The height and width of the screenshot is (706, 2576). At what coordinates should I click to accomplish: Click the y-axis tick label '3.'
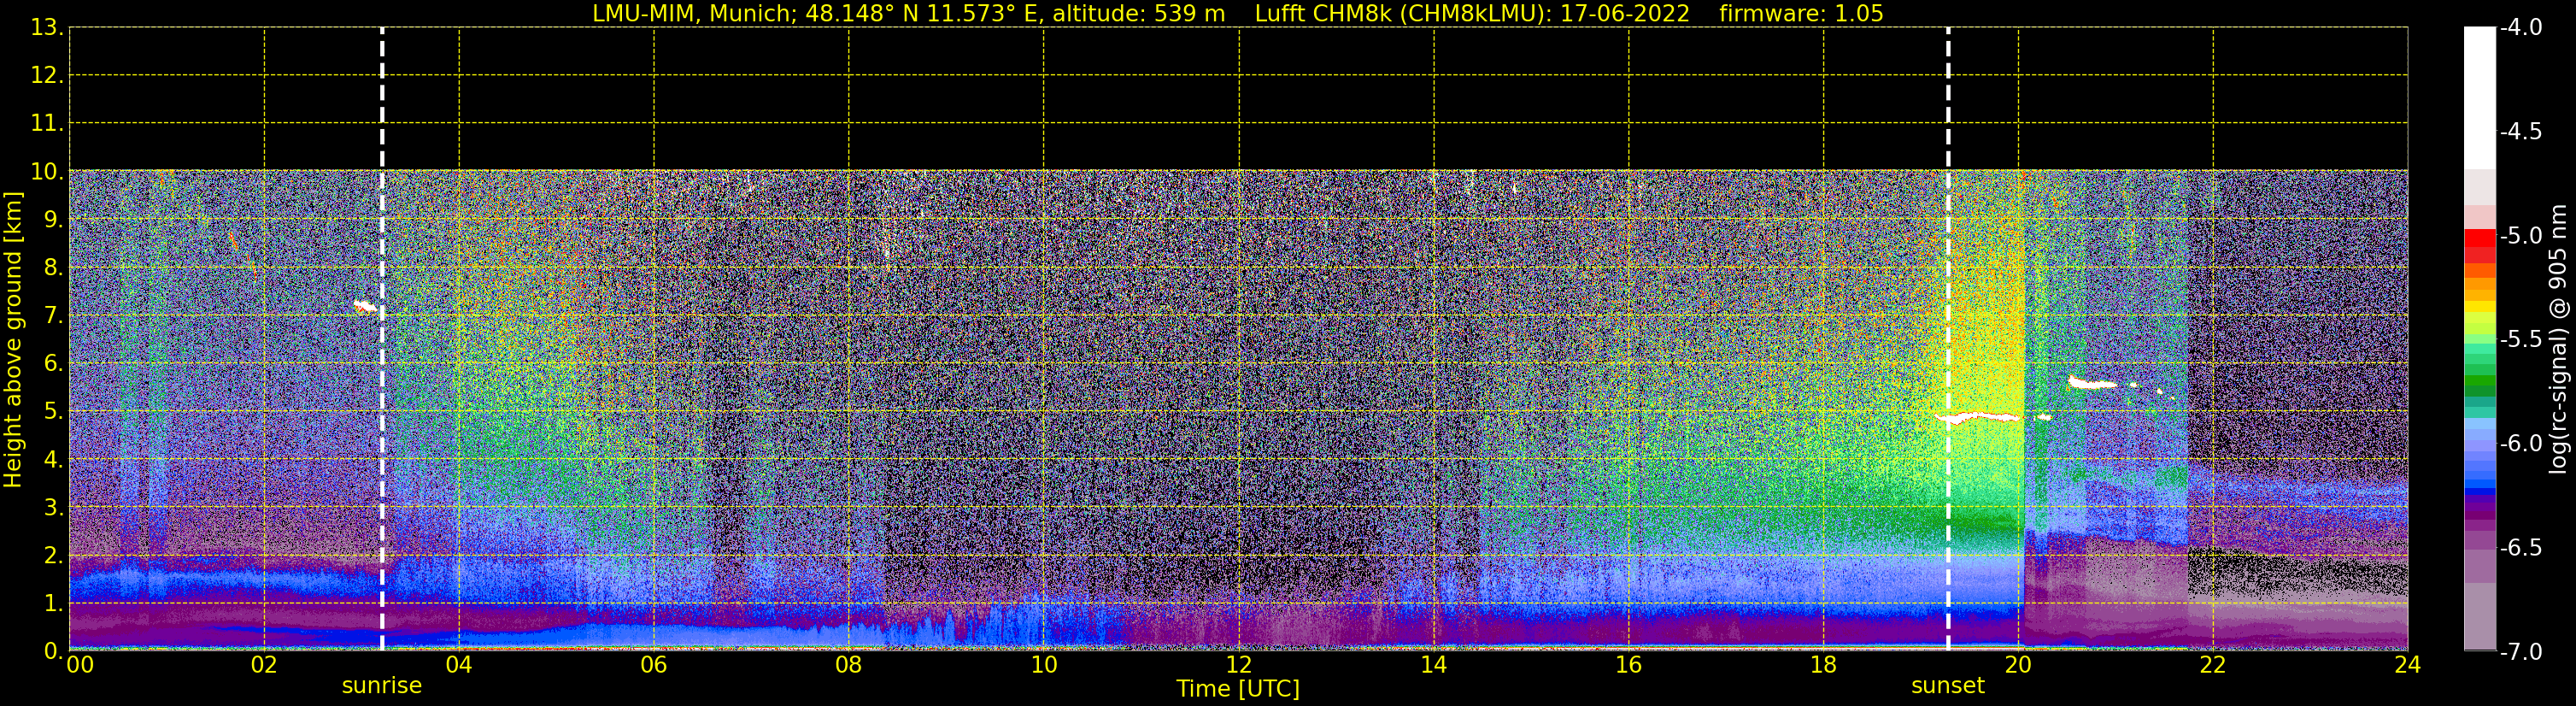(53, 507)
